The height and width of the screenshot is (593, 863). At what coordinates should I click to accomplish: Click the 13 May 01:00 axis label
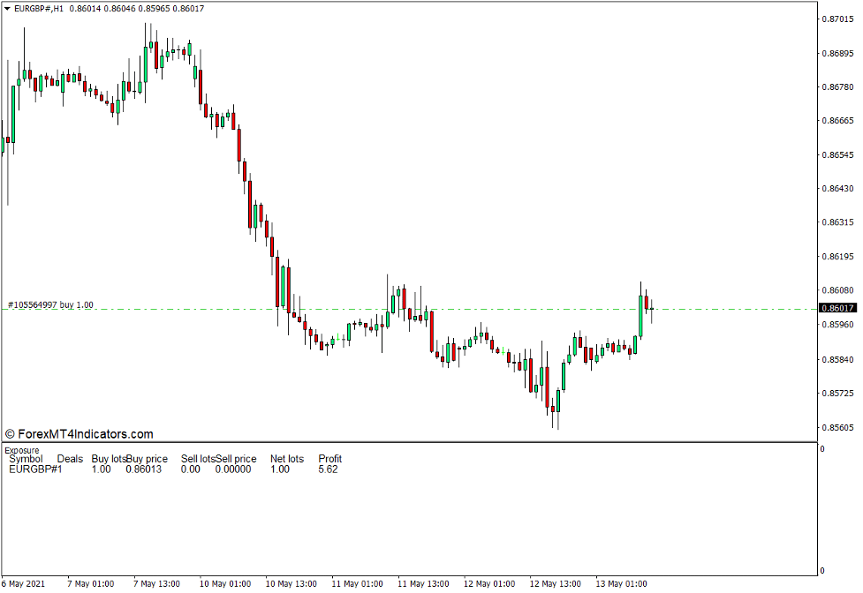[x=620, y=584]
